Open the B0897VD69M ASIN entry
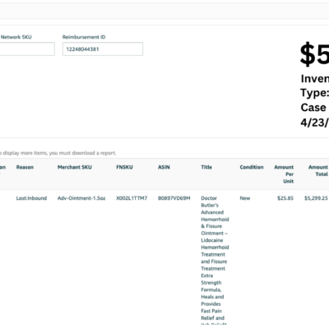Screen dimensions: 329x329 174,198
